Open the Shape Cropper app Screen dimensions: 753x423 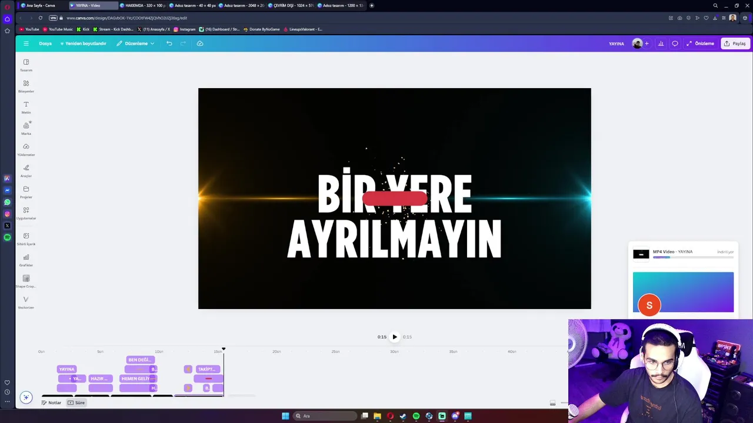(26, 281)
